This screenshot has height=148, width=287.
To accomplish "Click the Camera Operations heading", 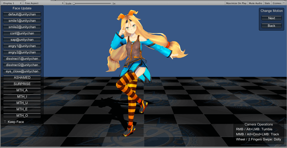I will pos(259,124).
